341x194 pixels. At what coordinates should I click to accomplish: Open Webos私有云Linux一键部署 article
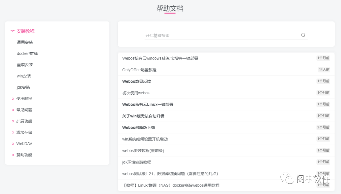point(148,104)
